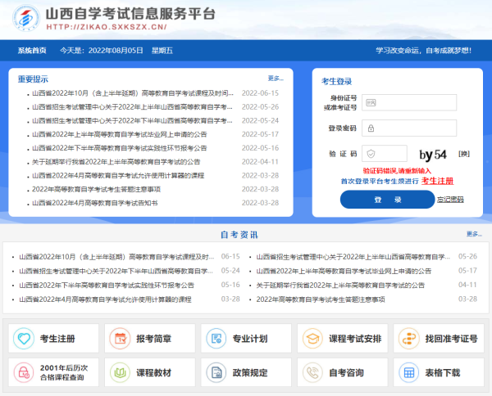Open the 05-26 notice in 自考资讯

(x=353, y=257)
